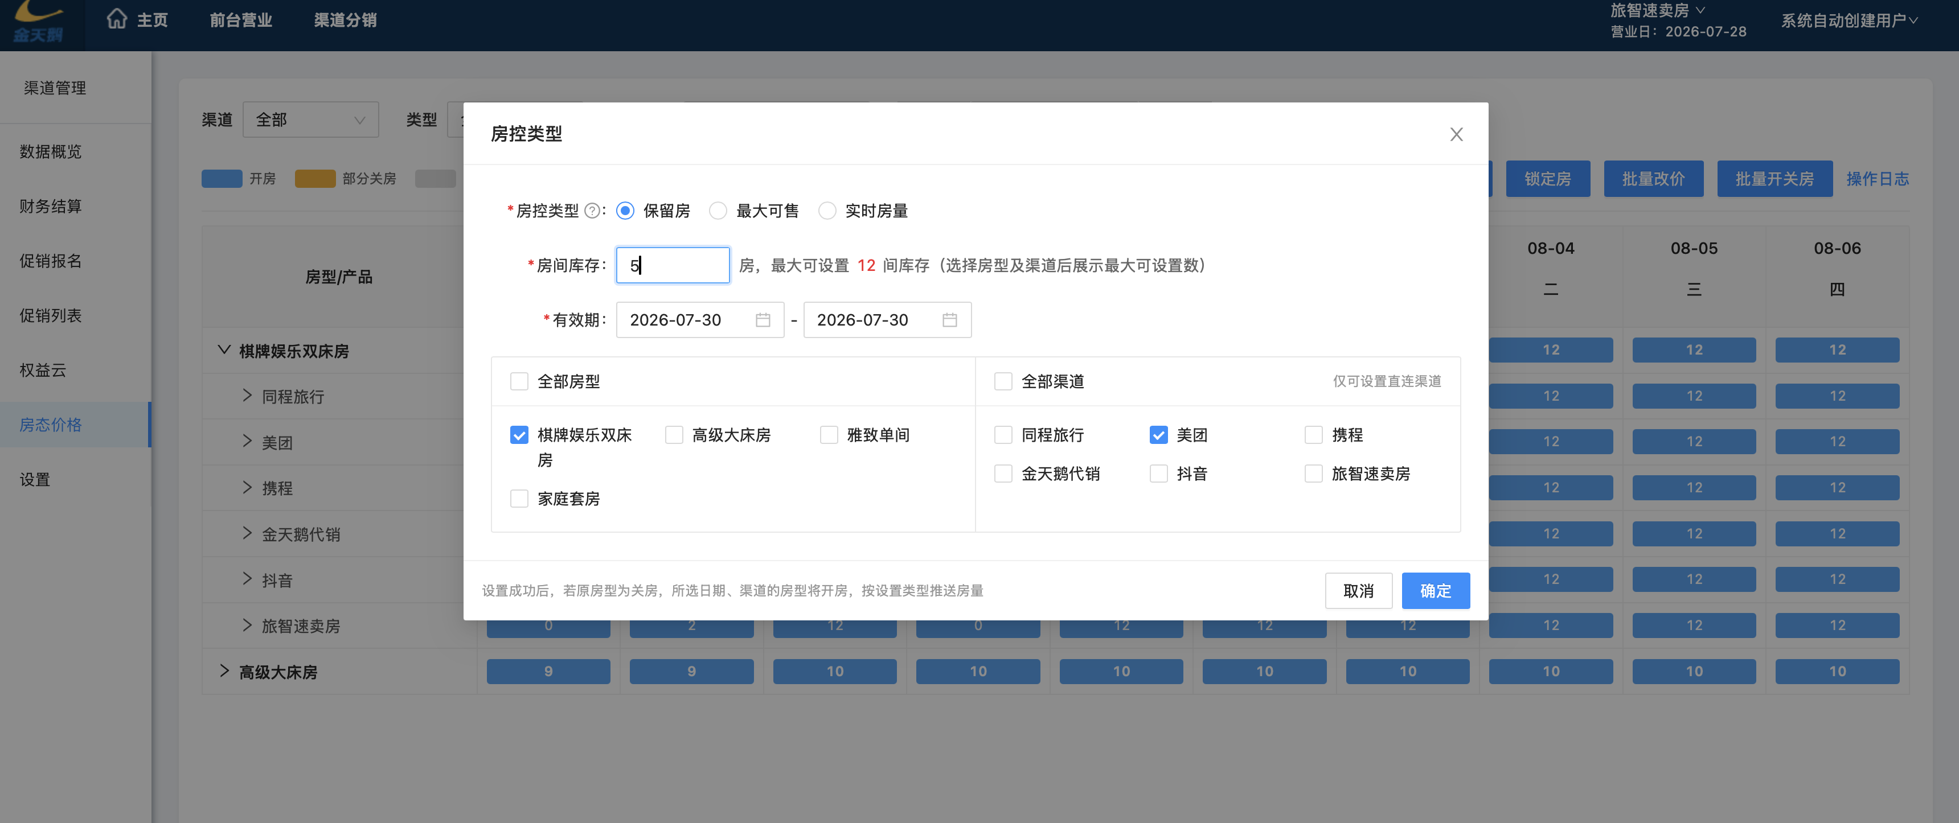Check the 旅智速卖房 channel checkbox
This screenshot has height=823, width=1959.
(x=1313, y=474)
